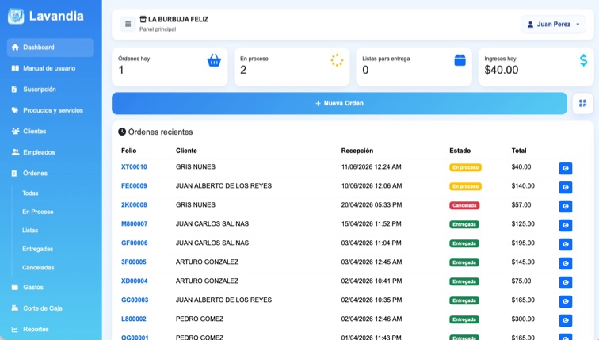Viewport: 599px width, 340px height.
Task: Open order folio 2K00008 link
Action: (x=134, y=204)
